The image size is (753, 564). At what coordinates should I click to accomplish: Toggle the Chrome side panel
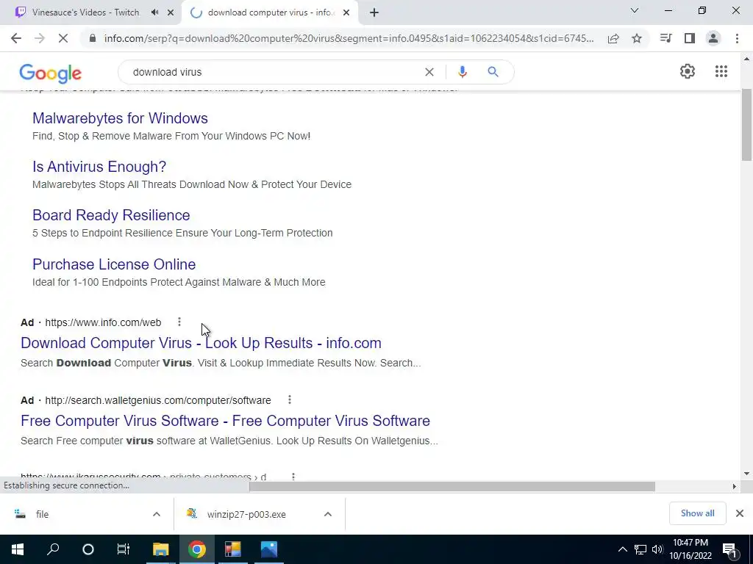coord(690,38)
